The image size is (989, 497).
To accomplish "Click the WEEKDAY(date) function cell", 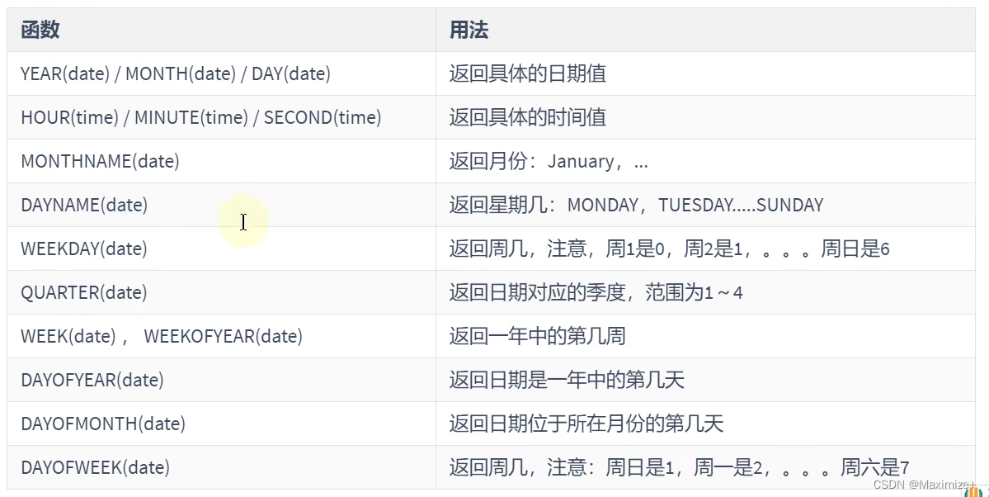I will point(221,248).
